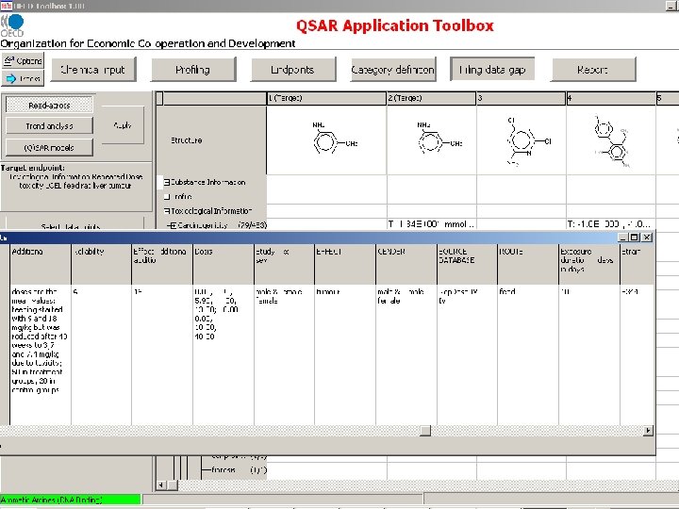Choose the Read-across method button
The height and width of the screenshot is (509, 679).
pyautogui.click(x=49, y=105)
